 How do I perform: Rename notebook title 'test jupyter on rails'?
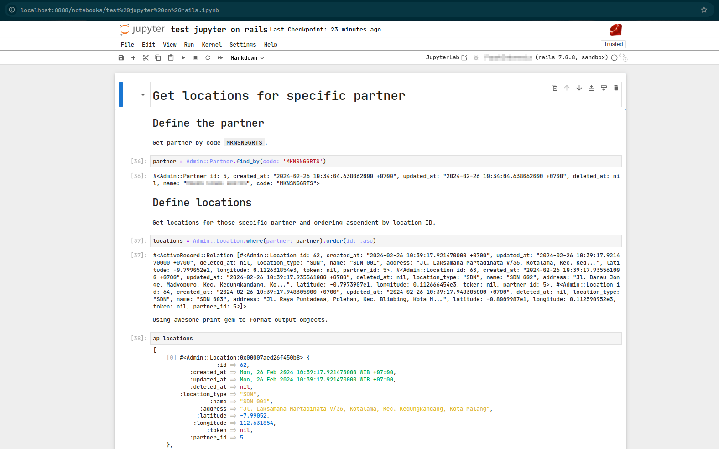pyautogui.click(x=219, y=30)
